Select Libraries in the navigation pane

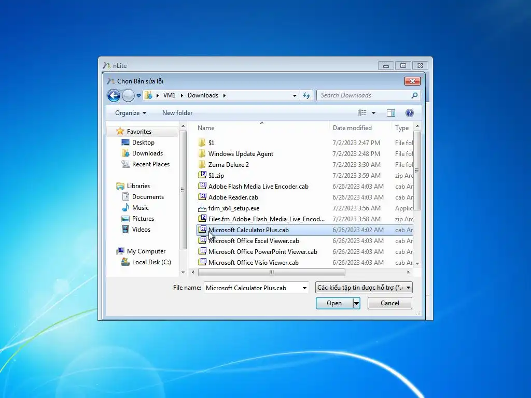[138, 186]
